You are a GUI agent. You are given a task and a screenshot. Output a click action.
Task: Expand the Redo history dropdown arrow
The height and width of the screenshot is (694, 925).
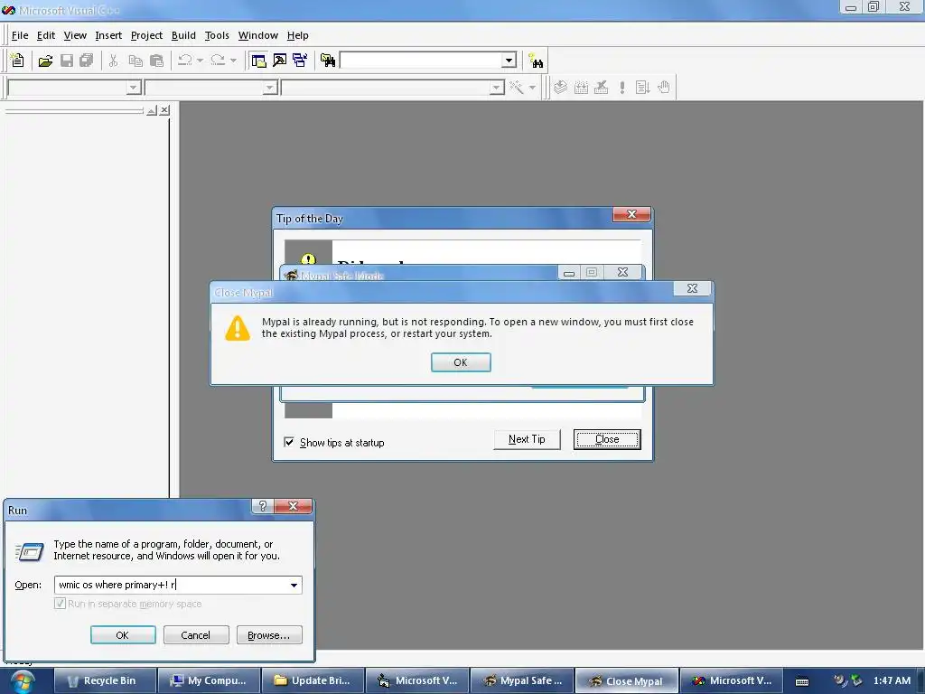pyautogui.click(x=233, y=61)
